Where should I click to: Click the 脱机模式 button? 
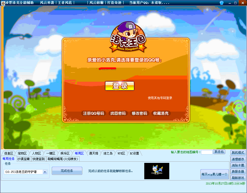pos(238,153)
